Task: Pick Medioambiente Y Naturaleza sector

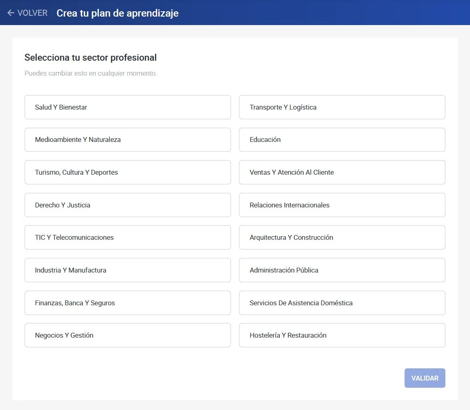Action: click(128, 139)
